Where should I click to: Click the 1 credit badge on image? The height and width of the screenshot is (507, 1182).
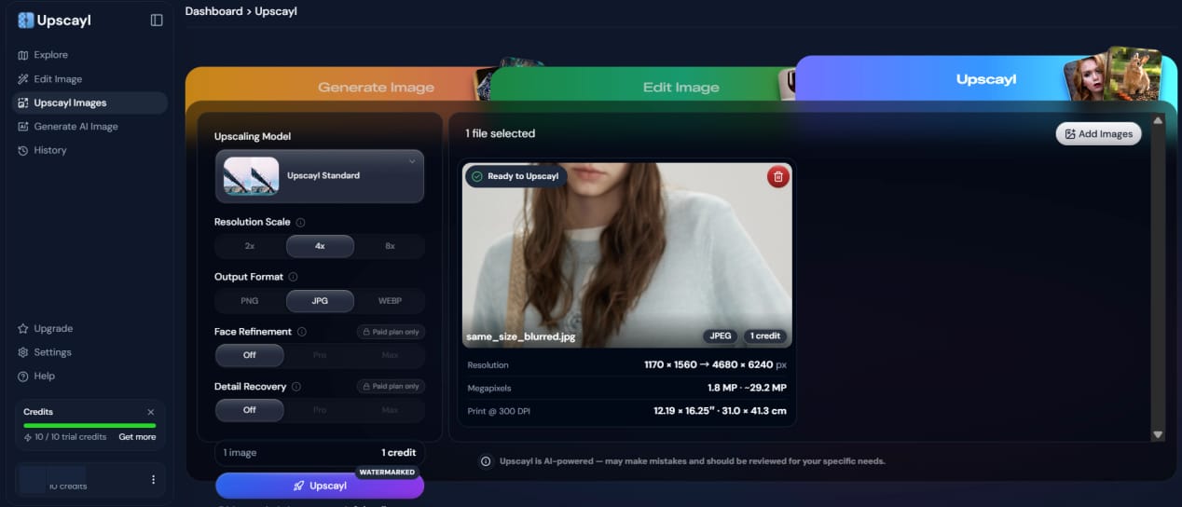pos(765,336)
